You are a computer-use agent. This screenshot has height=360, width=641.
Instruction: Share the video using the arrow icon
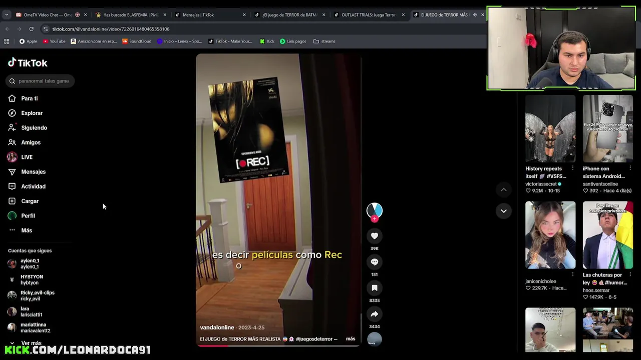pos(375,314)
